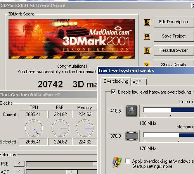Select the Overclocking tab
This screenshot has height=174, width=194.
[116, 81]
